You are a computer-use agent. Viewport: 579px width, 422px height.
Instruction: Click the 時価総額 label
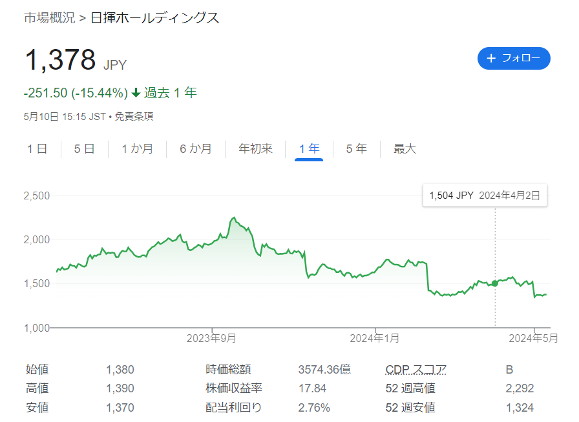(228, 369)
